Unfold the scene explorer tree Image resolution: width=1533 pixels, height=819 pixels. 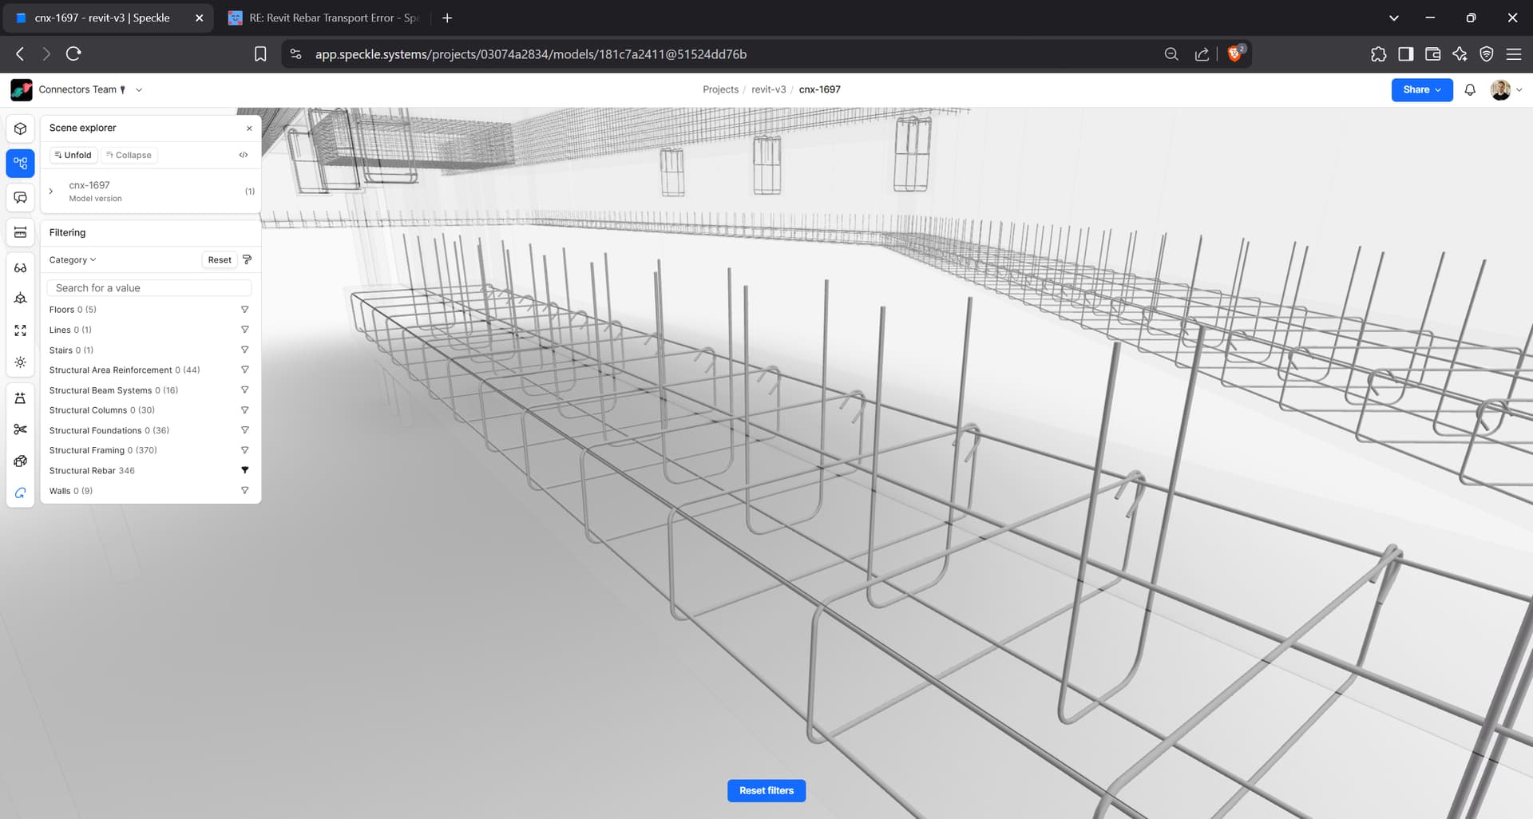pyautogui.click(x=73, y=156)
